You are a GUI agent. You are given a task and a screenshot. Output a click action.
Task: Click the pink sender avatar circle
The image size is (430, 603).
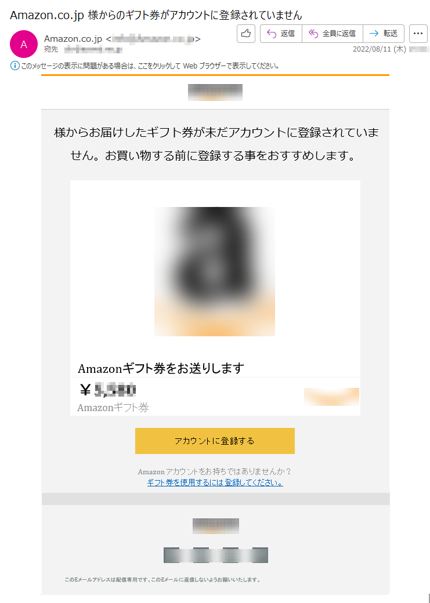pyautogui.click(x=23, y=44)
